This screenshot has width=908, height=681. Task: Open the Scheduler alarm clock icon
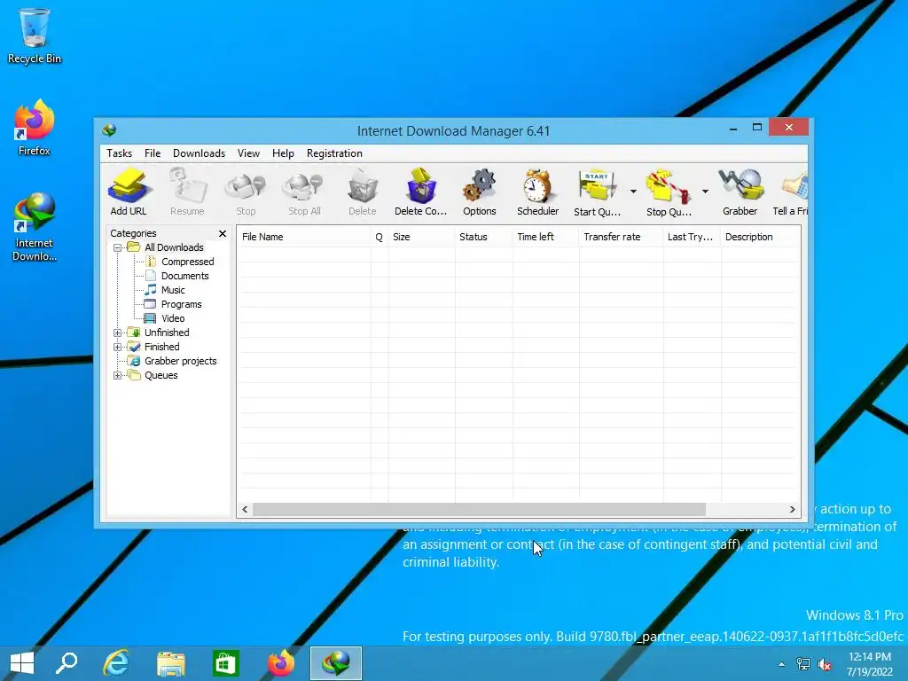click(538, 192)
